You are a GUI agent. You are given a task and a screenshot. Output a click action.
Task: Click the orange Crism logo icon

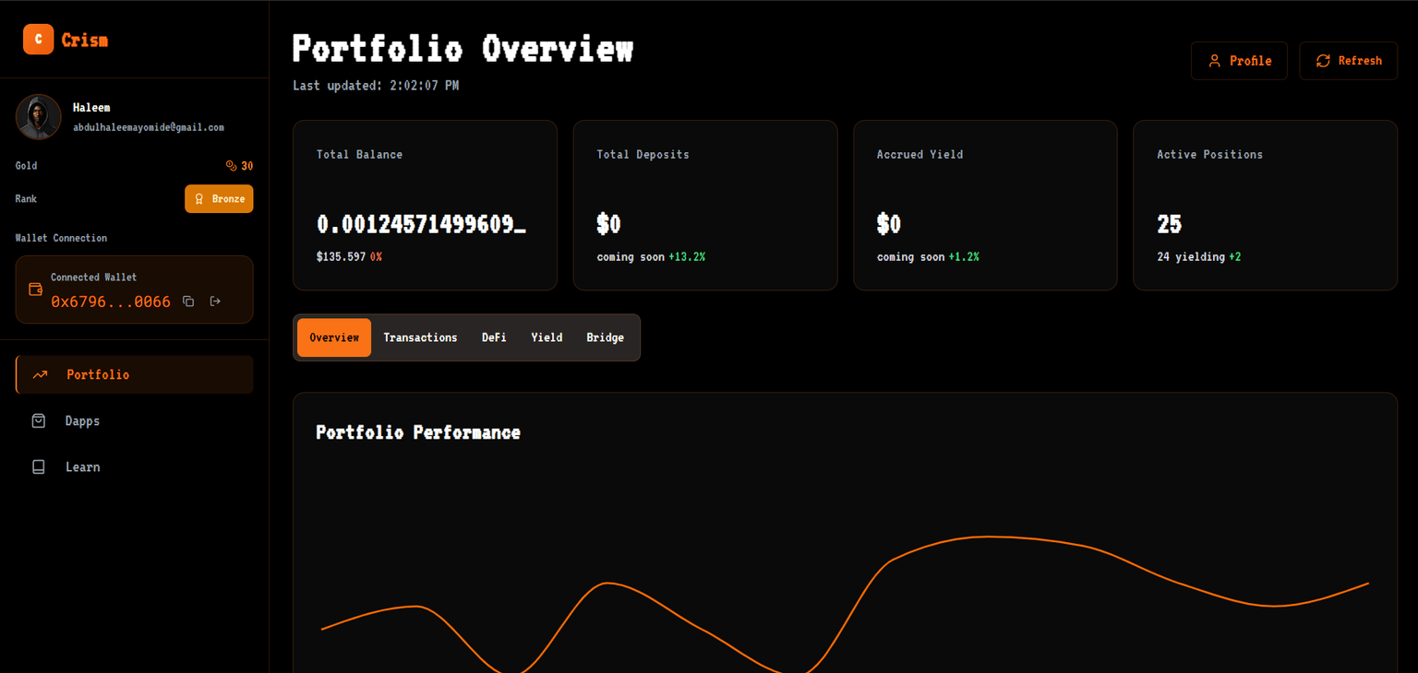click(38, 40)
